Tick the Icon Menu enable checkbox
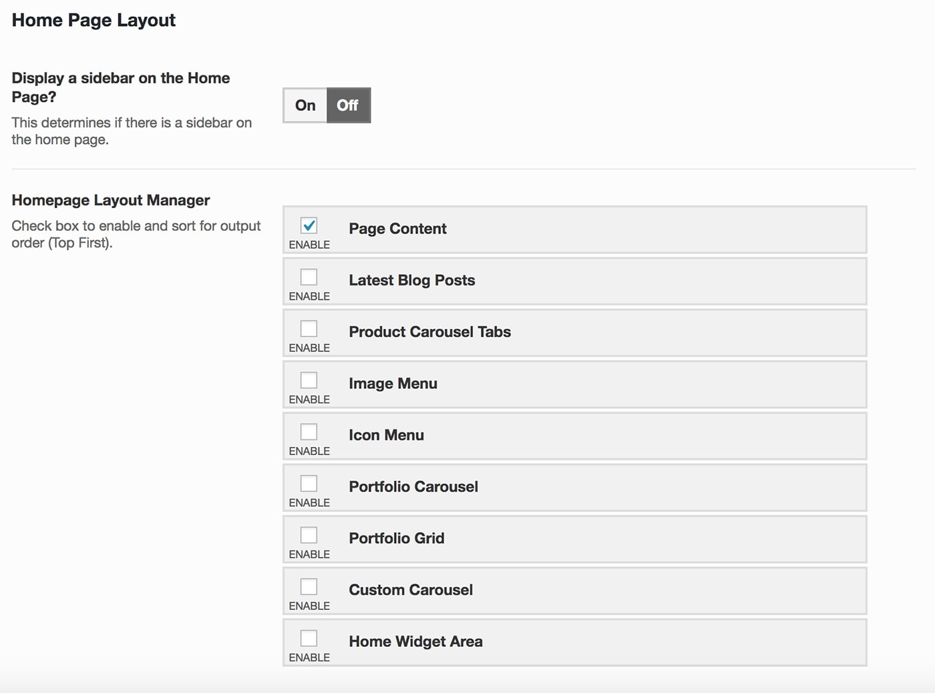The height and width of the screenshot is (693, 935). [x=309, y=432]
